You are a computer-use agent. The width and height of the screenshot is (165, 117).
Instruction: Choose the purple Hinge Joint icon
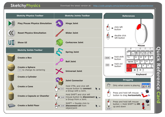click(x=59, y=23)
